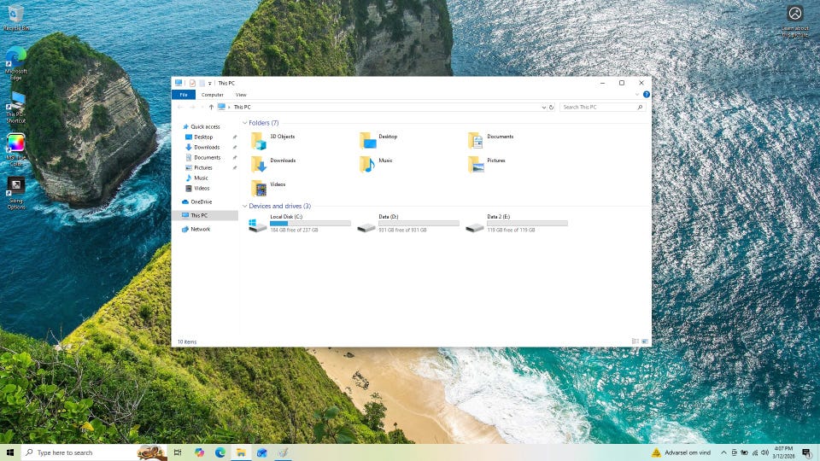Select the 3D Objects folder
Image resolution: width=820 pixels, height=461 pixels.
(x=273, y=141)
